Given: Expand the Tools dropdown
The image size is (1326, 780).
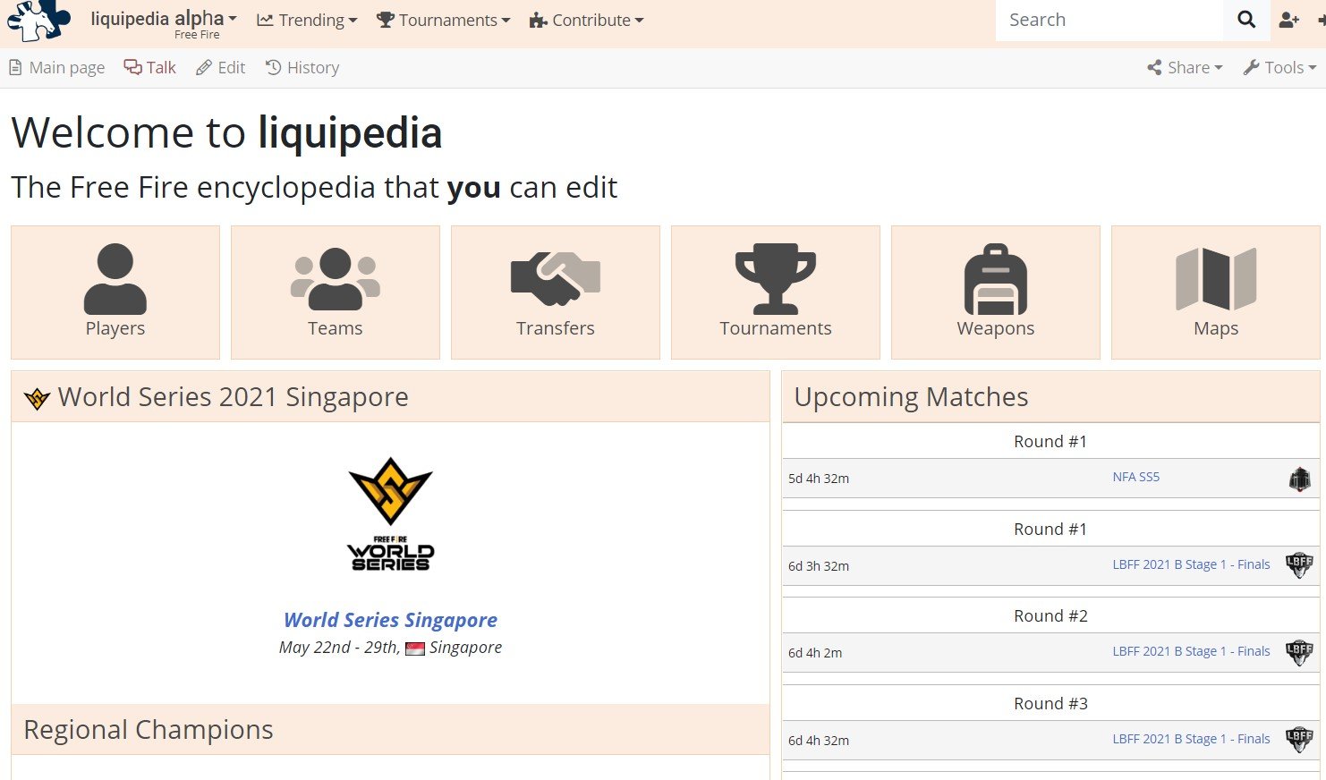Looking at the screenshot, I should 1279,67.
